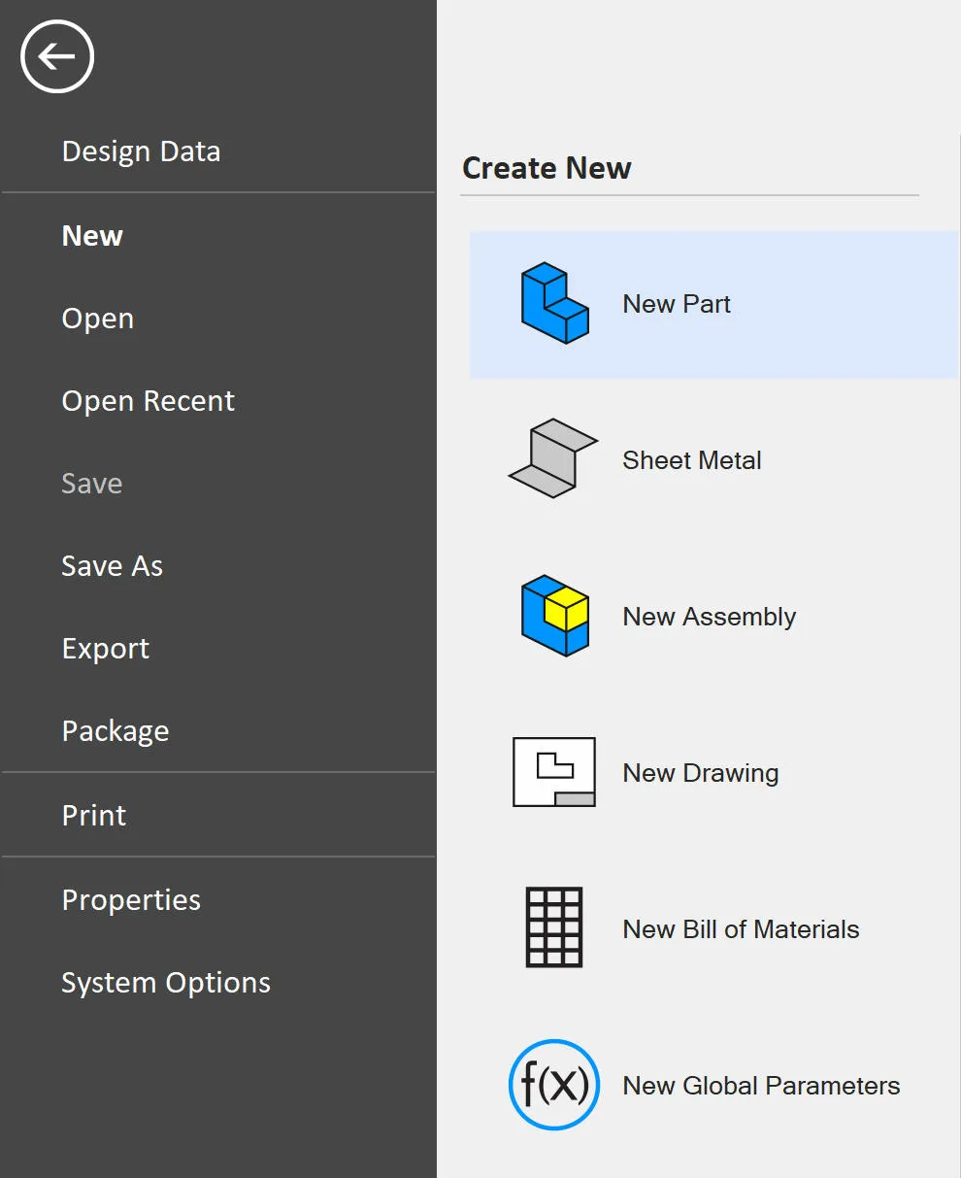Select the blue New Part icon
961x1178 pixels.
555,303
